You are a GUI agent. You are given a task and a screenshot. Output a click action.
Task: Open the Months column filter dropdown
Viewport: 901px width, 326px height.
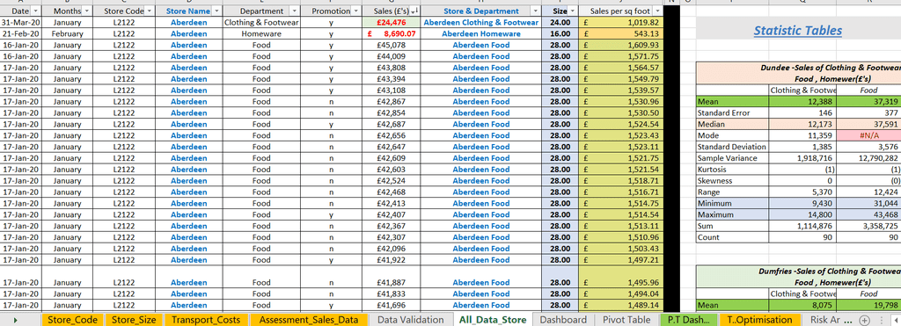pos(87,11)
